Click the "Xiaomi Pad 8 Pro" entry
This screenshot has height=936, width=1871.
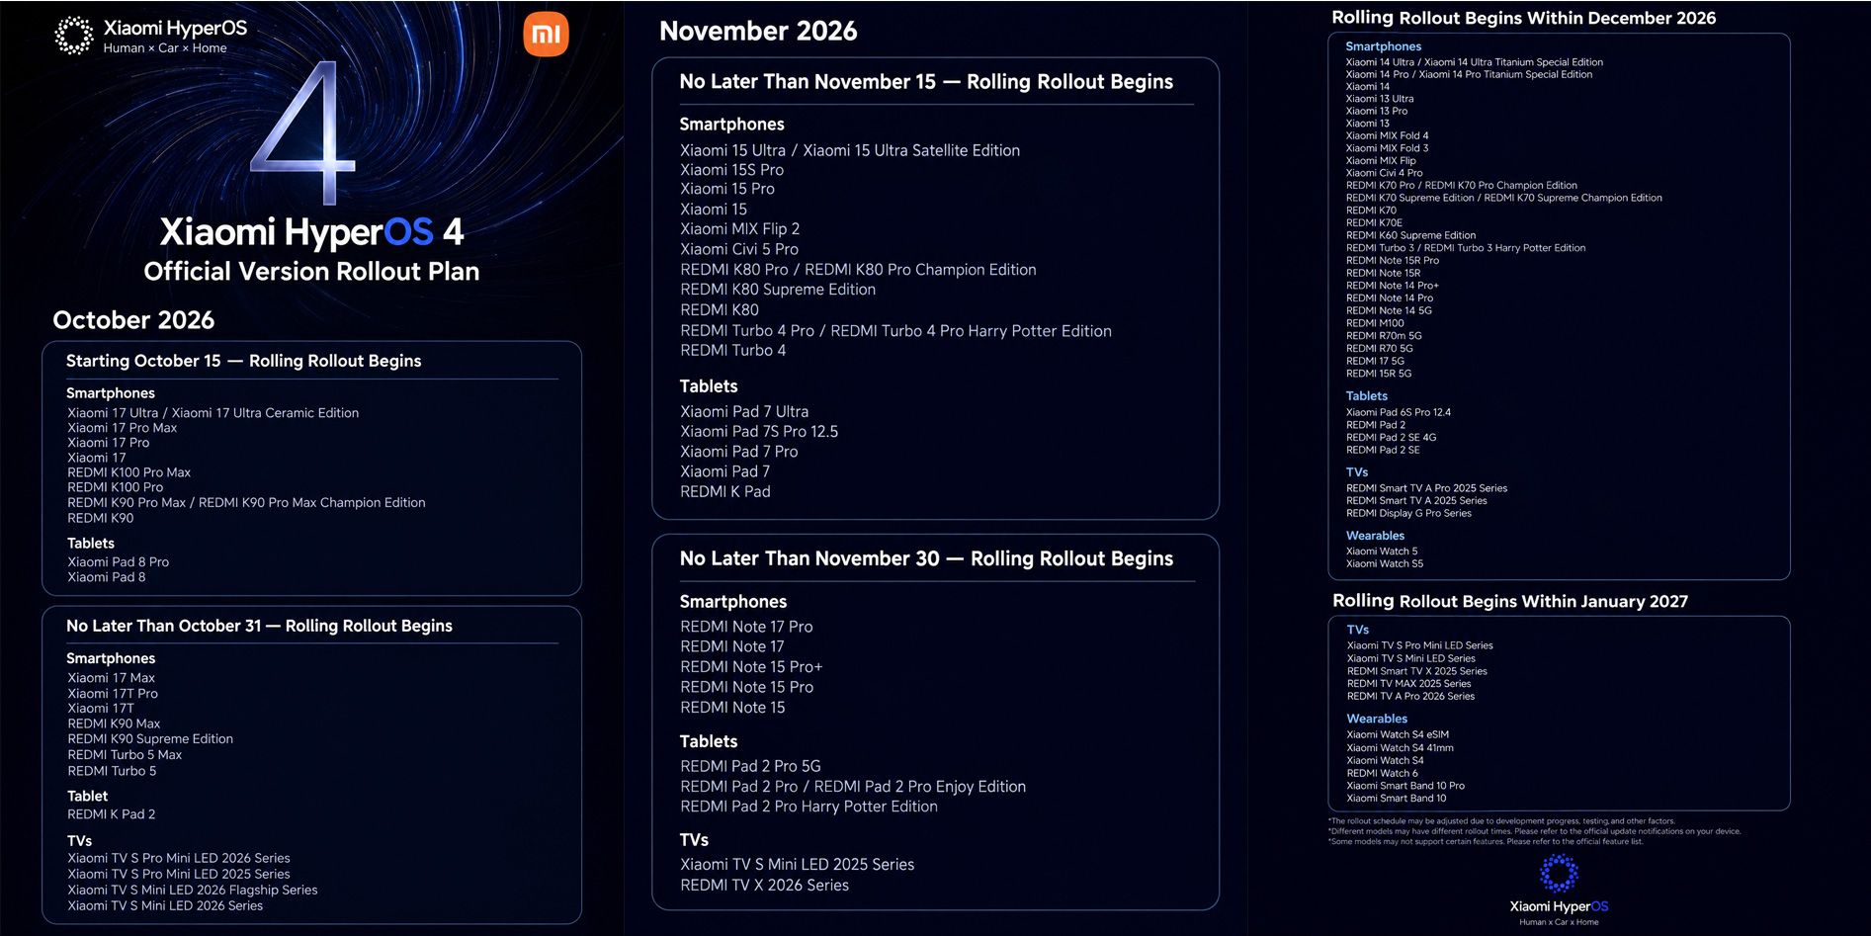pyautogui.click(x=119, y=561)
